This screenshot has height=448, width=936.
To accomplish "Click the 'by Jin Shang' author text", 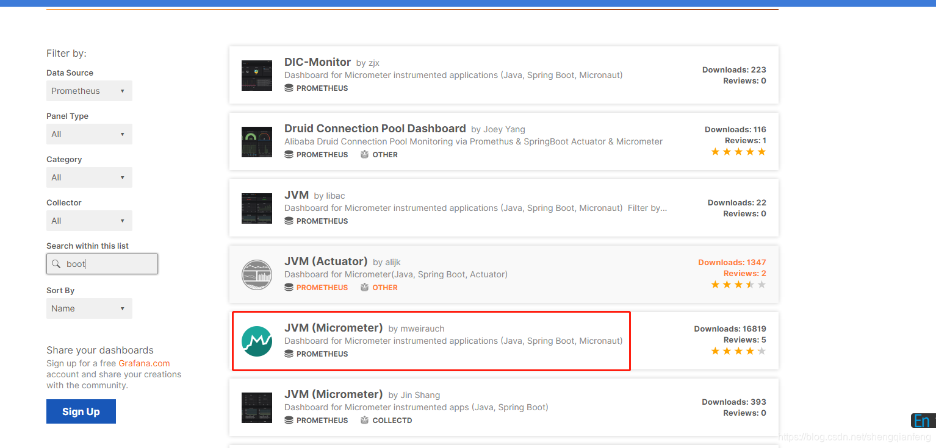I will click(x=414, y=395).
